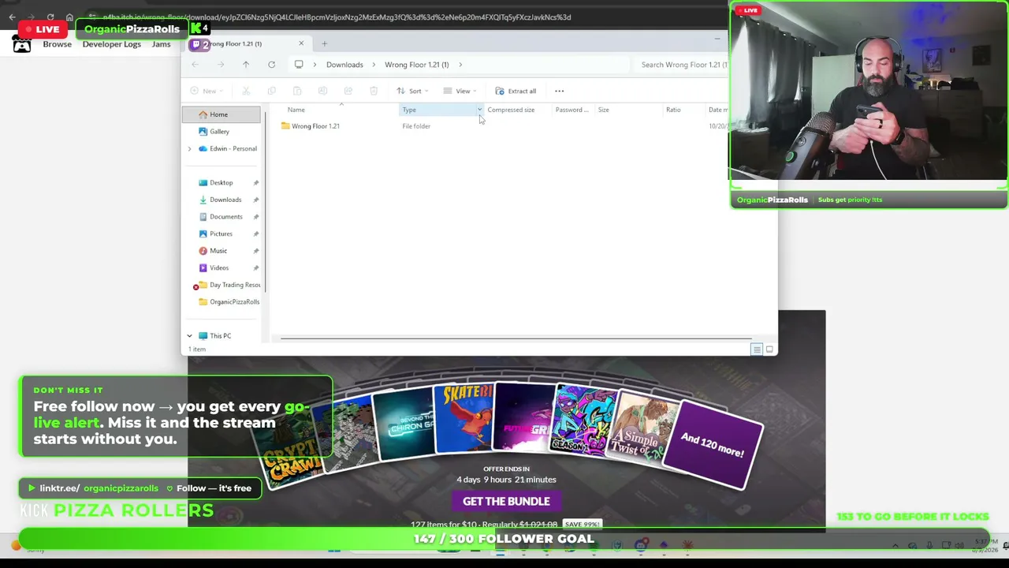Image resolution: width=1009 pixels, height=568 pixels.
Task: Refresh the File Explorer folder view
Action: 271,65
